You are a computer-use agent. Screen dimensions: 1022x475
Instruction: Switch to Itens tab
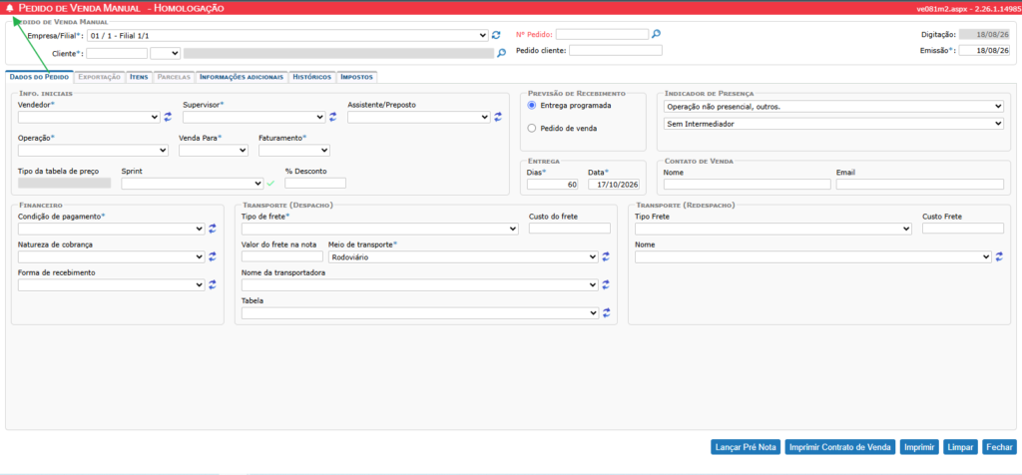[138, 77]
